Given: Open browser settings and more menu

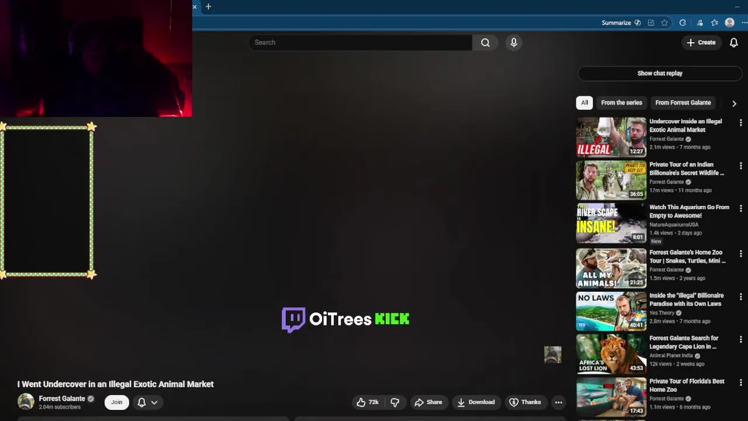Looking at the screenshot, I should coord(744,23).
